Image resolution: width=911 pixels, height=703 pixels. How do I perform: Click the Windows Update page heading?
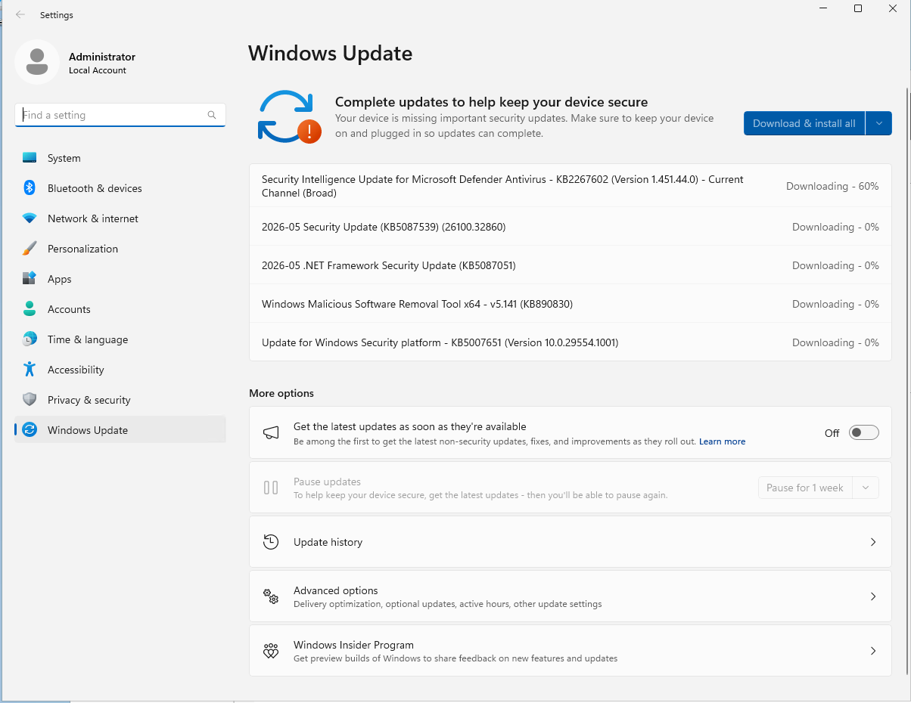tap(331, 54)
